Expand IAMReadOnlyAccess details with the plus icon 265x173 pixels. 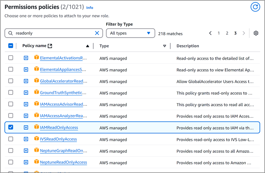pyautogui.click(x=26, y=128)
